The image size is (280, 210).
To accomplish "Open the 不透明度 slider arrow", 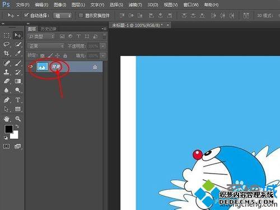I will click(103, 46).
